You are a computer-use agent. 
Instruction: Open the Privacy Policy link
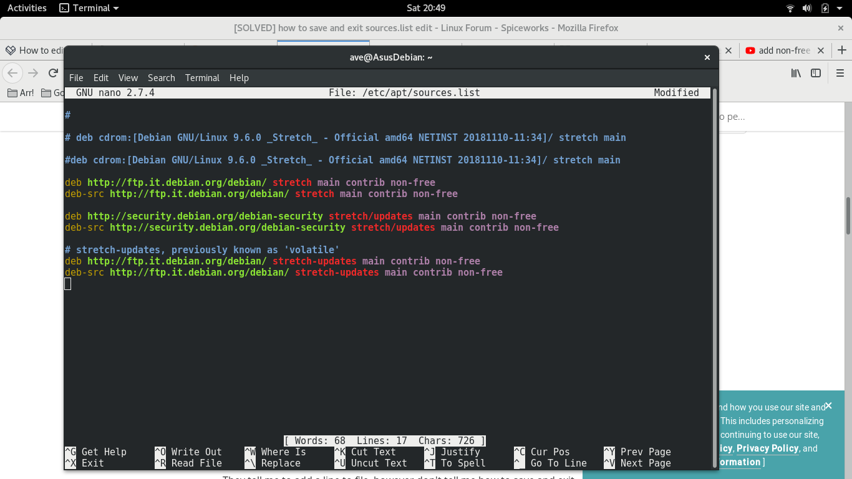pyautogui.click(x=767, y=448)
